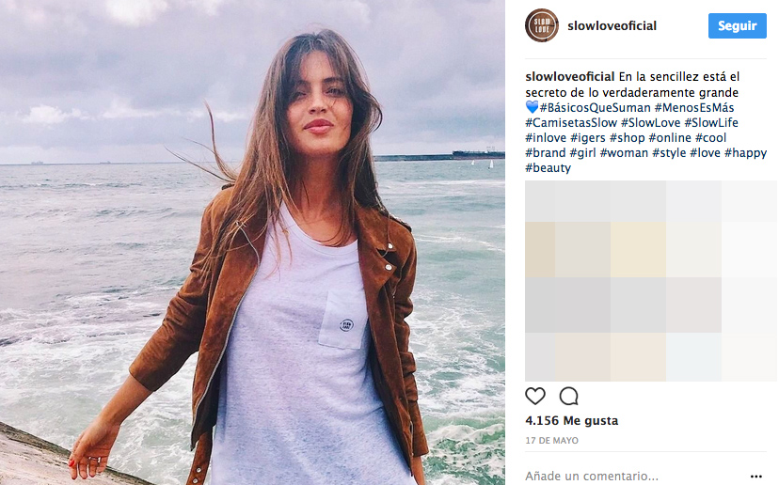The width and height of the screenshot is (779, 485).
Task: Open #SlowLife hashtag
Action: 711,122
